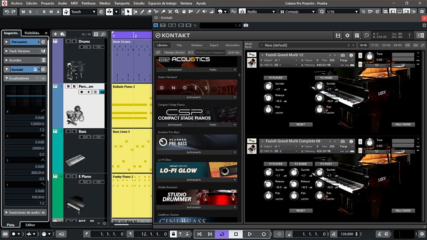This screenshot has height=240, width=427.
Task: Open the Editor tab at inspector bottom
Action: [x=30, y=225]
